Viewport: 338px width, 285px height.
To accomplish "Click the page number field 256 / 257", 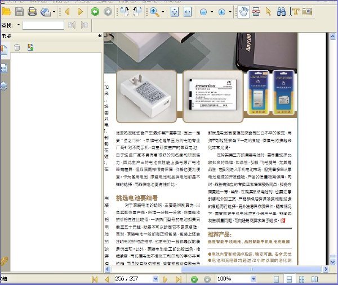I will tap(134, 279).
